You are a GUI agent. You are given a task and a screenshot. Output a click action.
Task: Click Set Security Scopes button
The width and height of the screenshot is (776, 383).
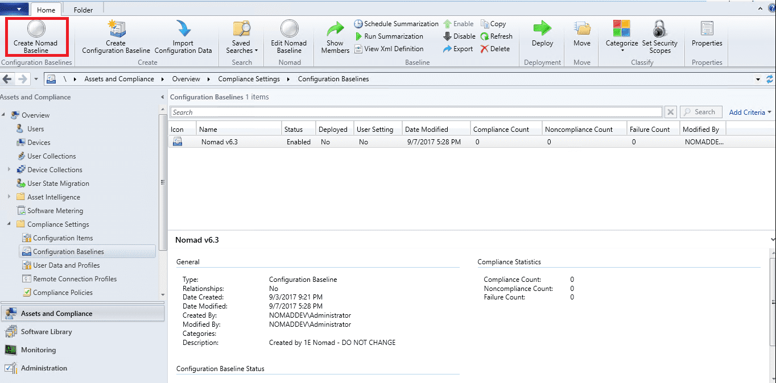[660, 38]
